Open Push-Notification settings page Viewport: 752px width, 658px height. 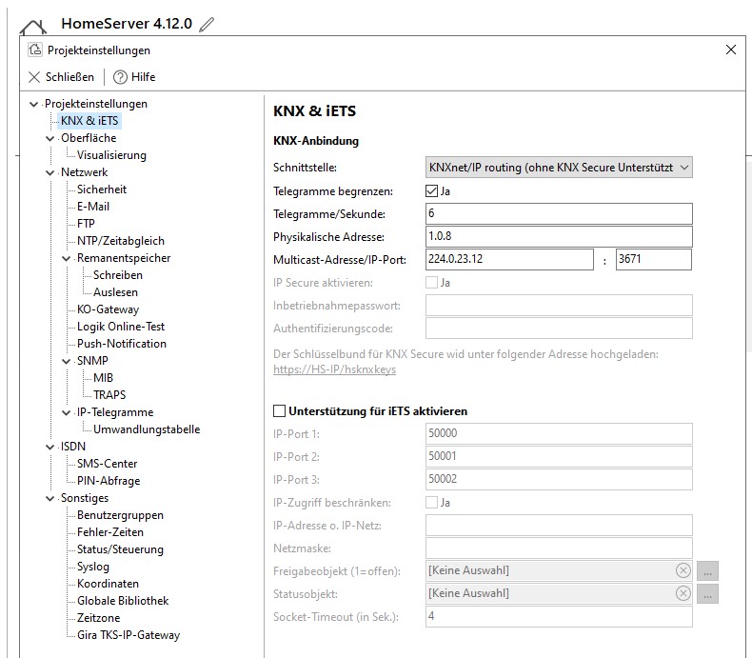[x=122, y=344]
